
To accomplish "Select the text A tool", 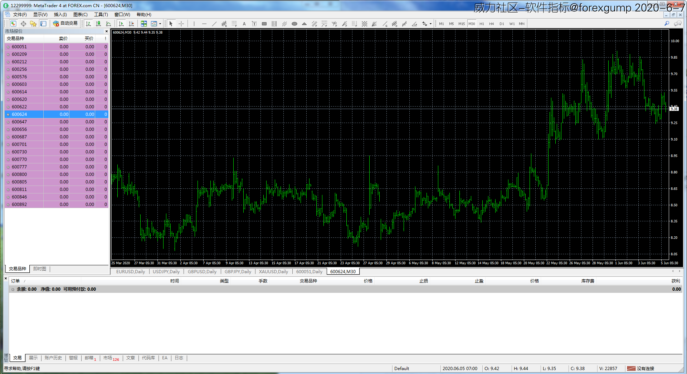I will (244, 24).
